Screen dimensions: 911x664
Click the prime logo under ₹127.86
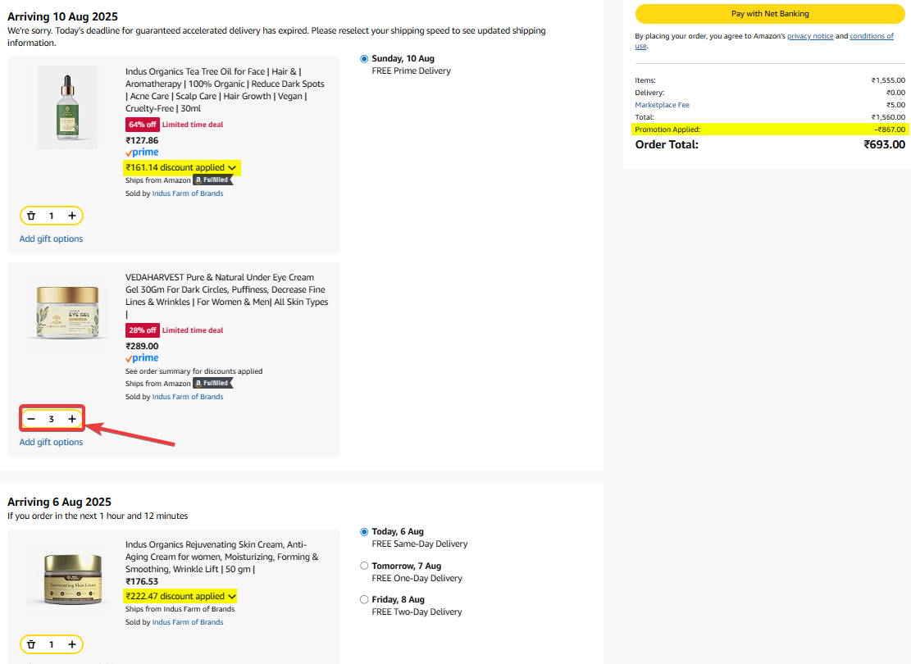point(142,152)
